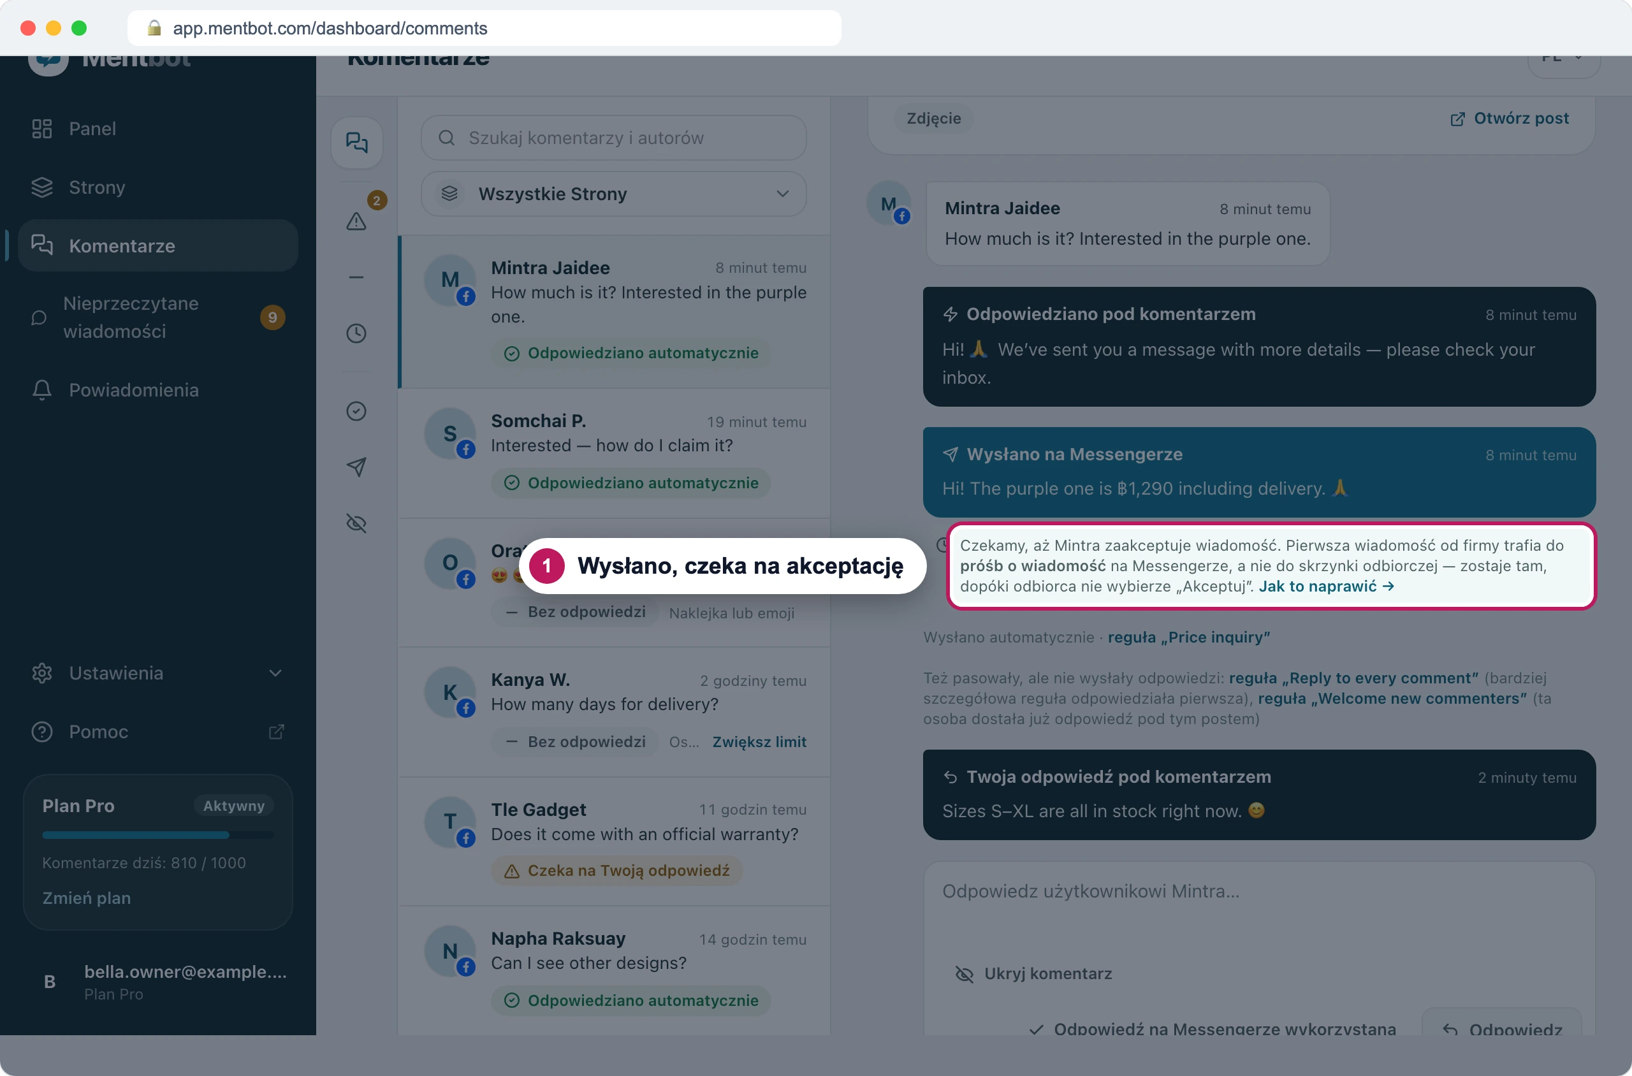Select the hidden comments crossed-eye filter icon
This screenshot has height=1076, width=1632.
[356, 523]
